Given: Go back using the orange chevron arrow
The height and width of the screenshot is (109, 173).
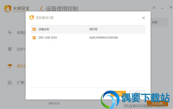Looking at the screenshot, I should [42, 9].
